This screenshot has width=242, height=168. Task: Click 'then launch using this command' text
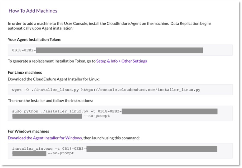111,138
